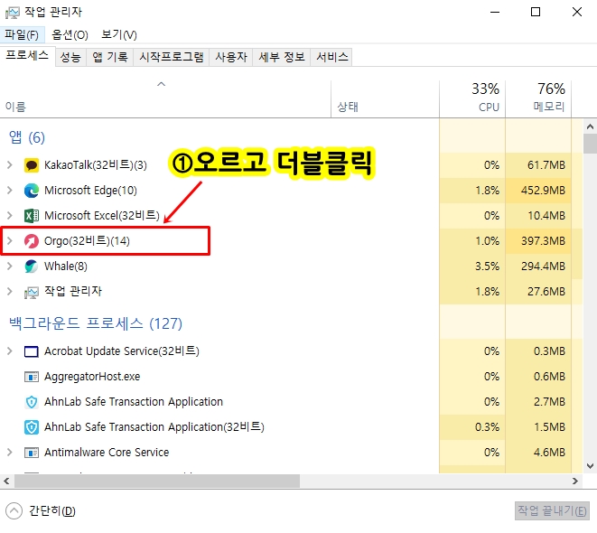Click the Whale browser icon
Viewport: 597px width, 533px height.
pyautogui.click(x=32, y=266)
